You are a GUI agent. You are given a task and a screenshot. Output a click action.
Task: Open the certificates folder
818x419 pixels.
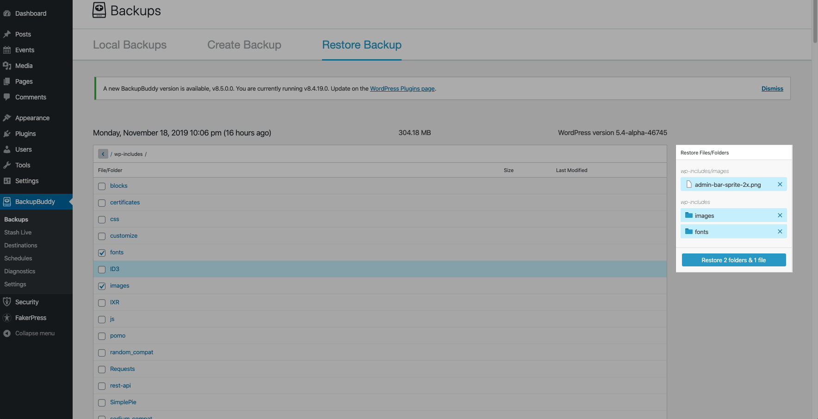[125, 202]
